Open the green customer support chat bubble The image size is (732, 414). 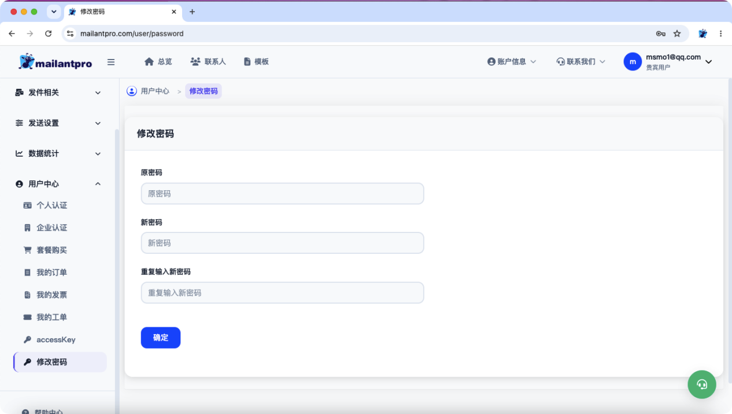pyautogui.click(x=702, y=384)
